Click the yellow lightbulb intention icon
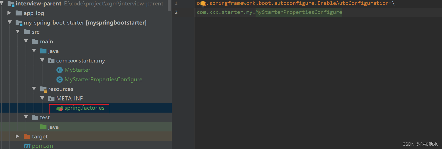Screen dimensions: 442x149 point(203,4)
